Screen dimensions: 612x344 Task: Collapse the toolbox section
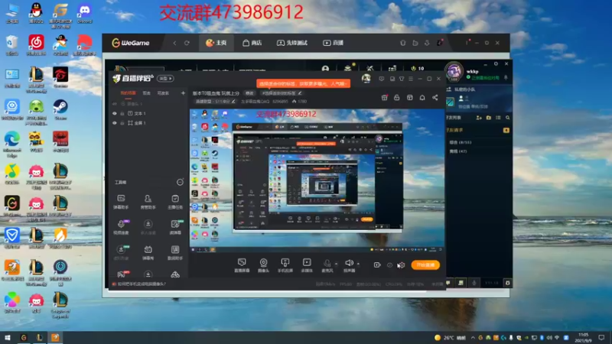point(180,182)
